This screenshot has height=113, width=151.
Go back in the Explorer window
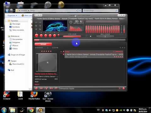coord(7,10)
